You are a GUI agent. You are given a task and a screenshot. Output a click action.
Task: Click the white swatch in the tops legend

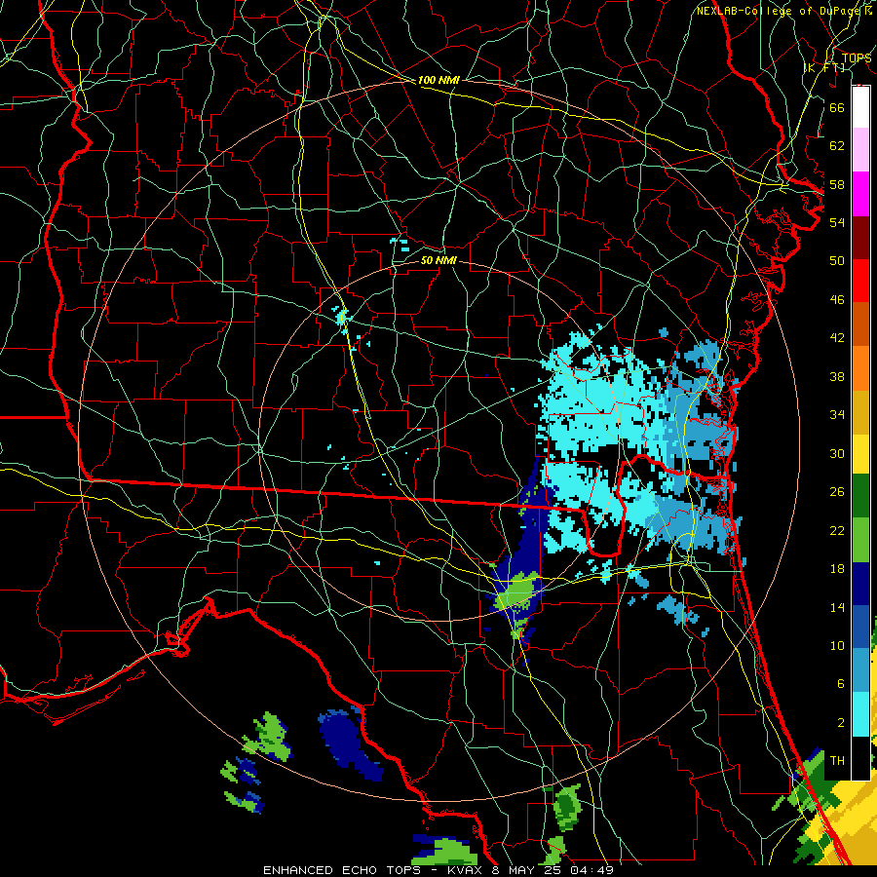pyautogui.click(x=860, y=107)
